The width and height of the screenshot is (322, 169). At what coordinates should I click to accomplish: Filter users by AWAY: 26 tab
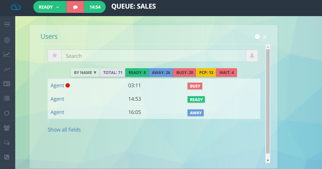pyautogui.click(x=161, y=73)
